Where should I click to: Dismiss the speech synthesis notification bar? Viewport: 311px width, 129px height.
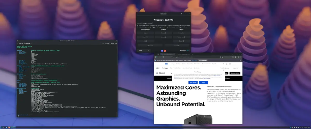[241, 60]
